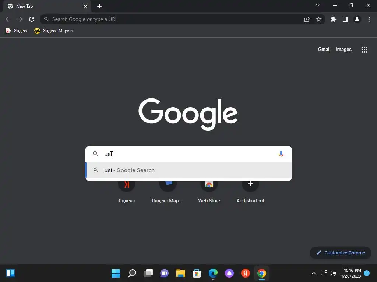Open Microsoft Edge from the taskbar
This screenshot has height=282, width=377.
213,273
